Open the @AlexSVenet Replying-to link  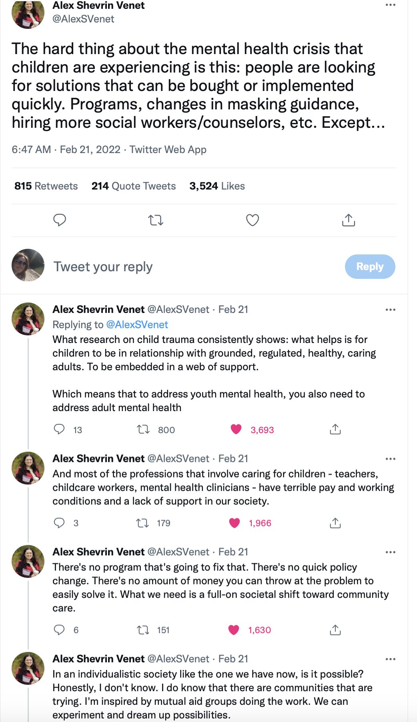tap(137, 325)
